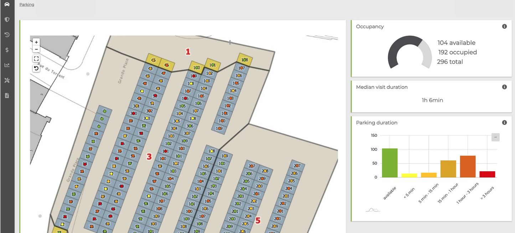The width and height of the screenshot is (515, 233).
Task: Click the Parking breadcrumb link
Action: 27,5
